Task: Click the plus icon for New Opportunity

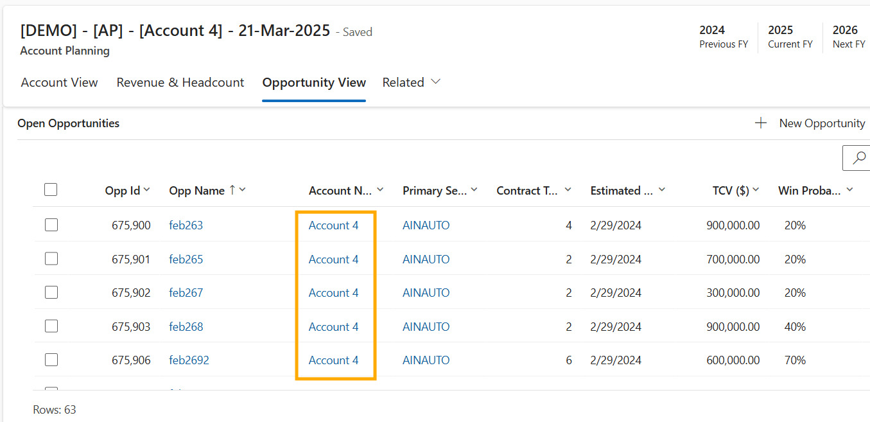Action: pyautogui.click(x=761, y=123)
